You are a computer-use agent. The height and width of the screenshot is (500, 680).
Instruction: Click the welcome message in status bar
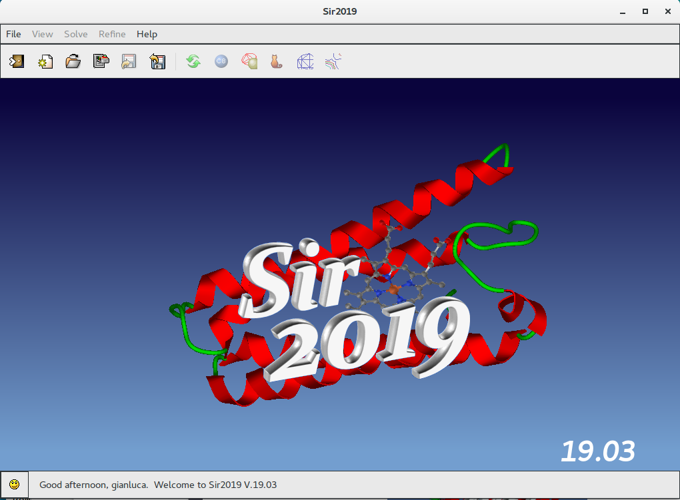coord(158,485)
